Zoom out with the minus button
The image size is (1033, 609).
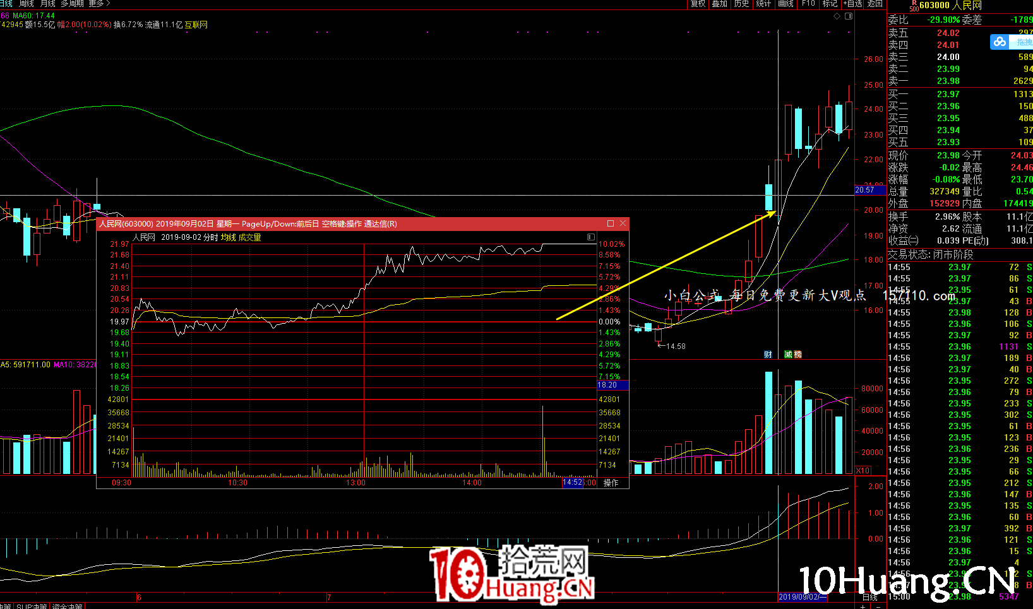(878, 606)
